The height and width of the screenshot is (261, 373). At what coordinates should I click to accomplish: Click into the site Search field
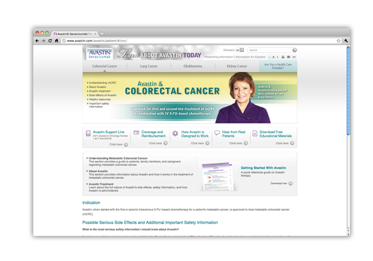tap(269, 50)
